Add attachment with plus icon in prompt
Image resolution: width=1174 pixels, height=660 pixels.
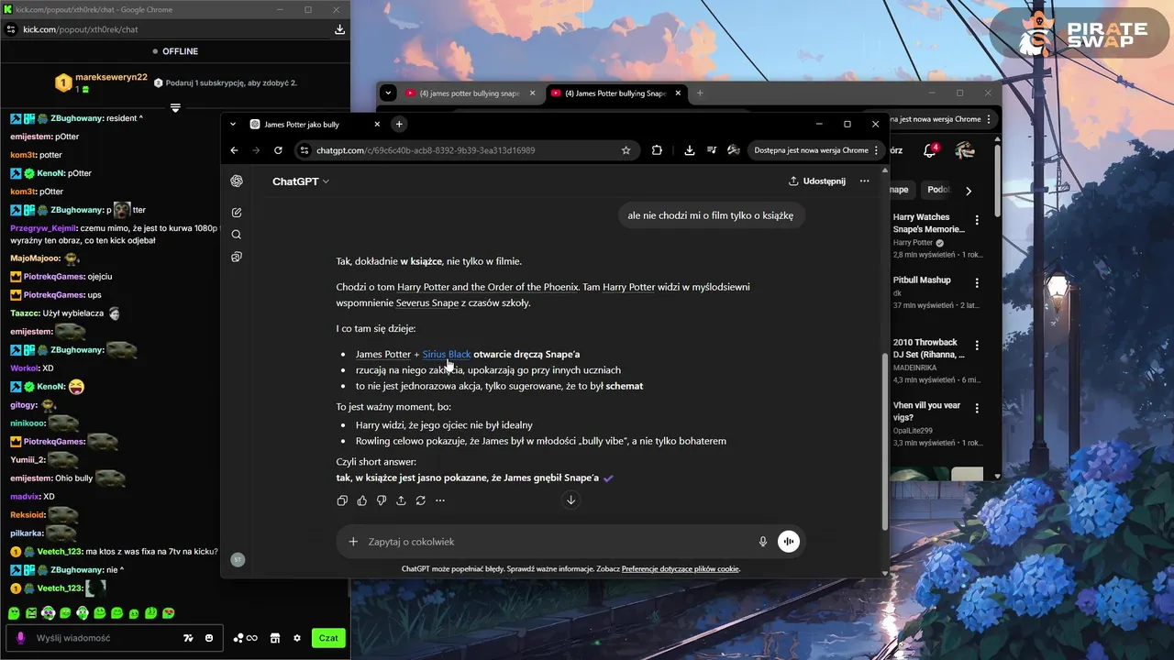[x=353, y=542]
